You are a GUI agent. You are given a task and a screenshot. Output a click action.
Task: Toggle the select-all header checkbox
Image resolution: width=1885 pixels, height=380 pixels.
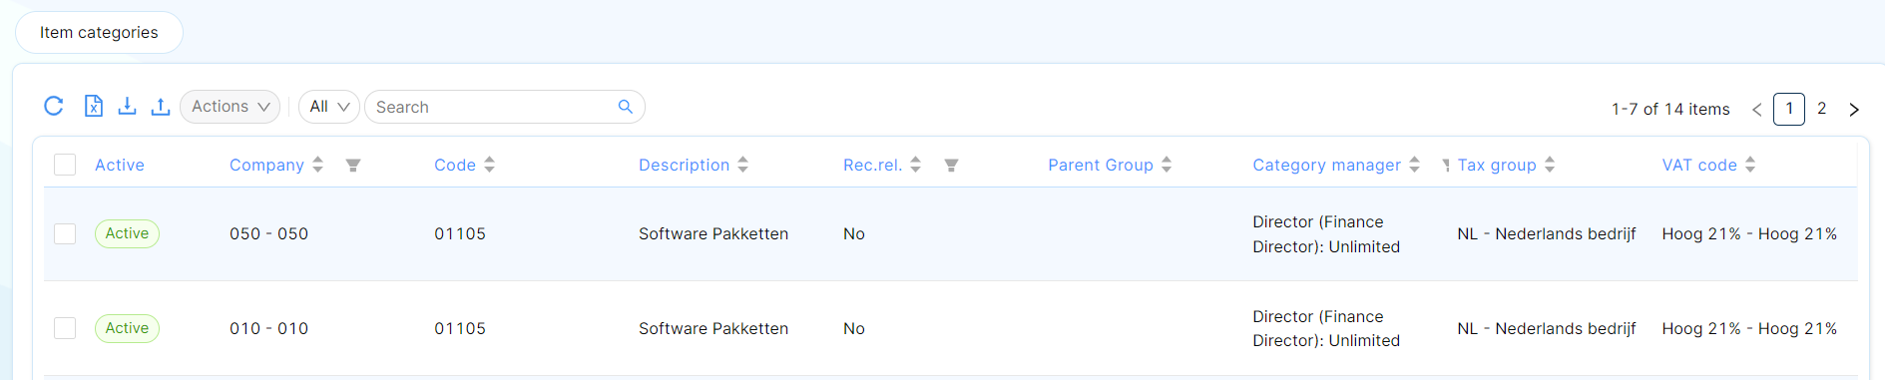[65, 165]
